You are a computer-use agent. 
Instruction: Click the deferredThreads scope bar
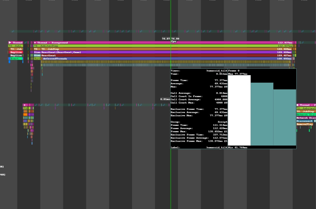tap(160, 59)
